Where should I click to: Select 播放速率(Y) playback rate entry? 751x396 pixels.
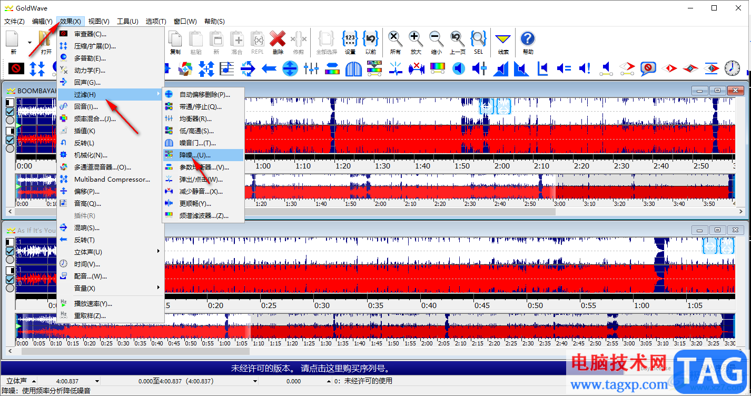pyautogui.click(x=111, y=303)
